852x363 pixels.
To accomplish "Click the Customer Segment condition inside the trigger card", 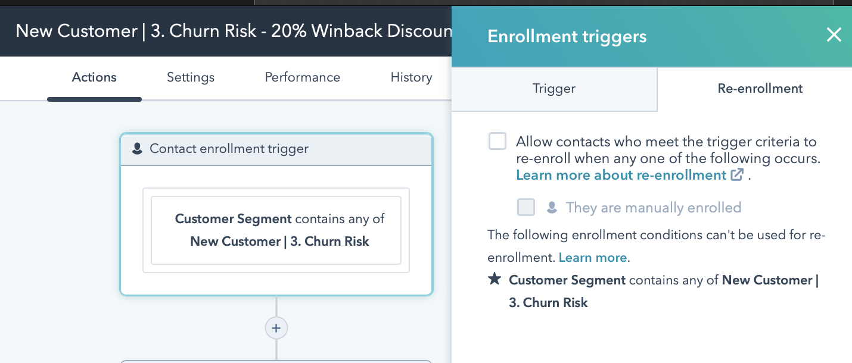I will 276,230.
